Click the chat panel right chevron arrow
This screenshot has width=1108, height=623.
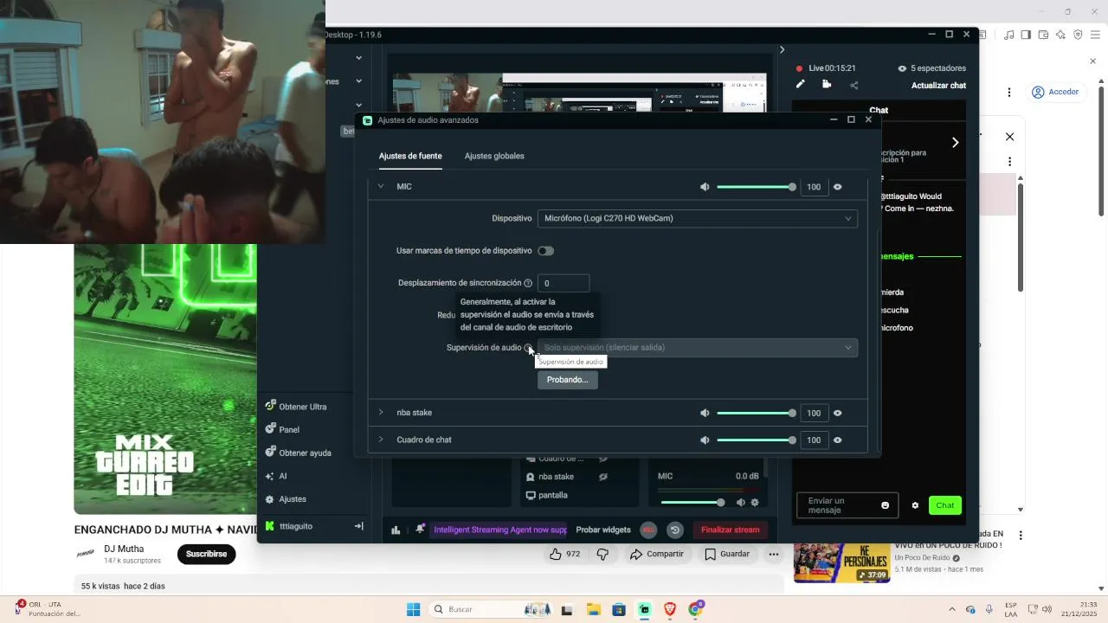click(955, 142)
